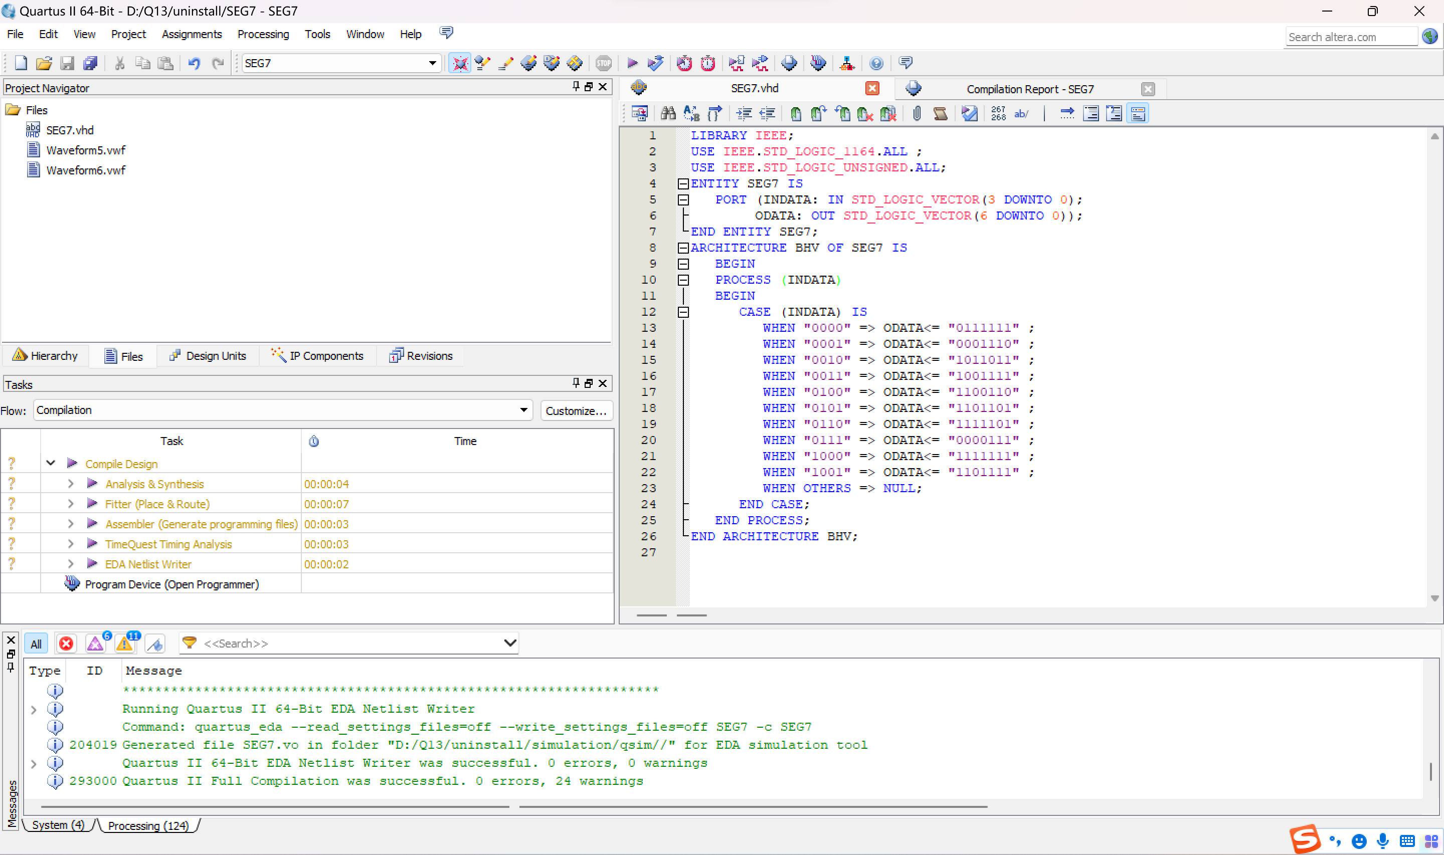Image resolution: width=1444 pixels, height=855 pixels.
Task: Toggle bookmark icon in editor toolbar
Action: 796,113
